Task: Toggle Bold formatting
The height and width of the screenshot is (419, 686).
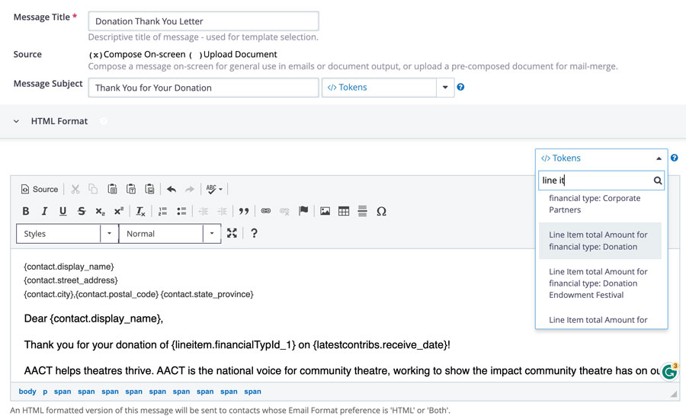Action: point(26,211)
